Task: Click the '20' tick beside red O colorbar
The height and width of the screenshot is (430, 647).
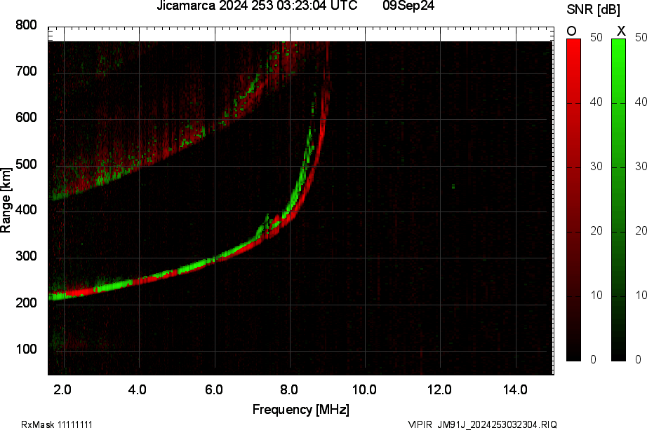Action: tap(596, 230)
